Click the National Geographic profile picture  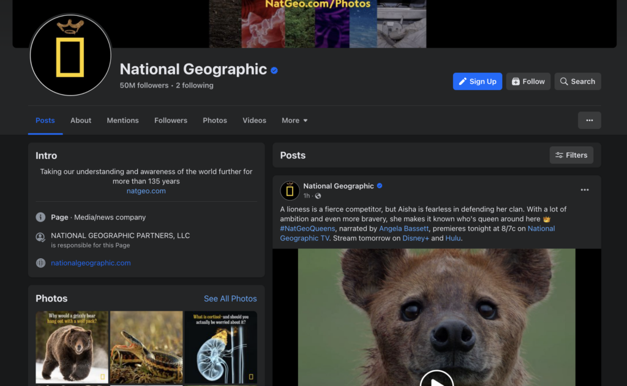pyautogui.click(x=70, y=56)
